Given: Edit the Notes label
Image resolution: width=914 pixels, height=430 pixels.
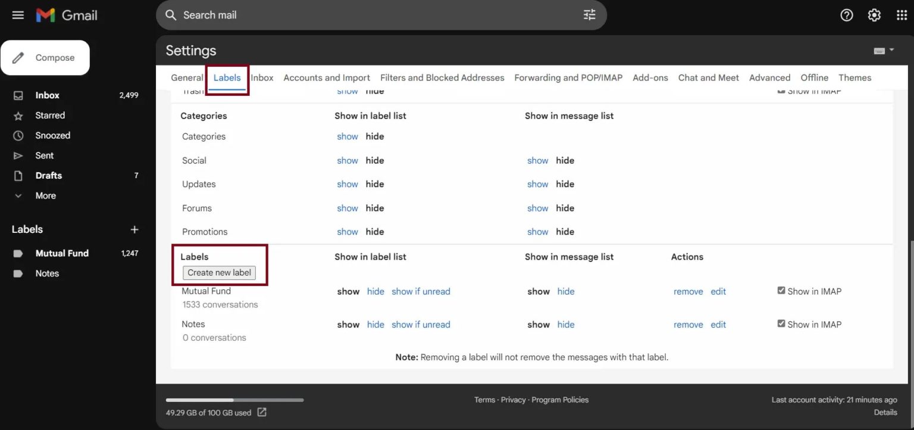Looking at the screenshot, I should click(x=718, y=324).
